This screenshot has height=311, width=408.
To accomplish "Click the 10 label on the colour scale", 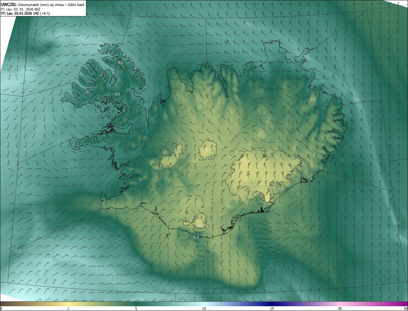I will coord(204,308).
